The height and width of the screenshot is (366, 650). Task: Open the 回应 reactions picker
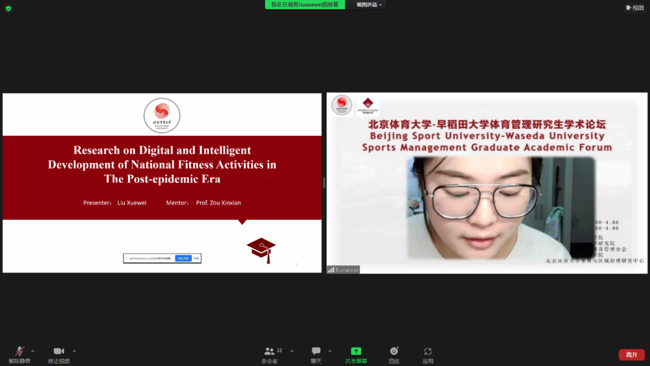tap(394, 354)
